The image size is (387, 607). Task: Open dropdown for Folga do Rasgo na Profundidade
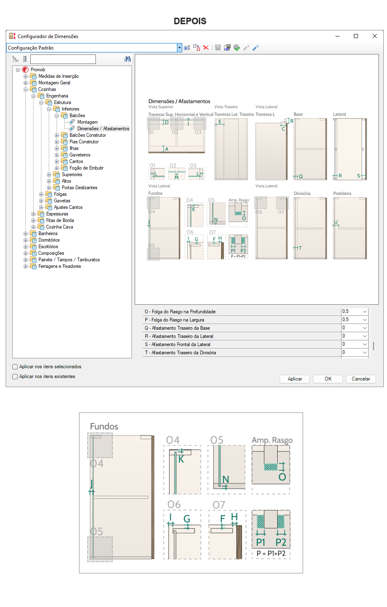click(364, 312)
